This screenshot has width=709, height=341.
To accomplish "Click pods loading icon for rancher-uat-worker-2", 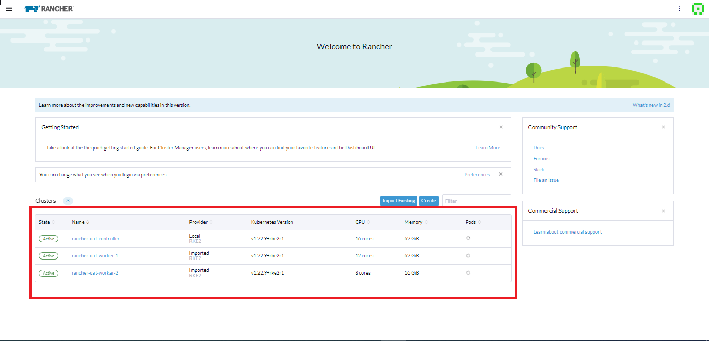I will pos(468,272).
